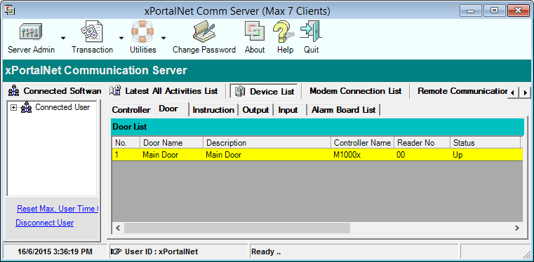The width and height of the screenshot is (534, 262).
Task: Expand the Connected User tree node
Action: pyautogui.click(x=13, y=108)
